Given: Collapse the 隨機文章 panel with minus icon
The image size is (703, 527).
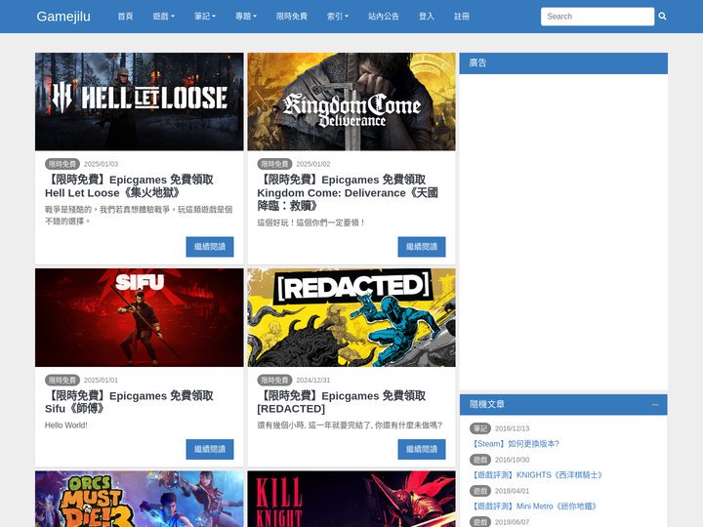Looking at the screenshot, I should [x=655, y=405].
